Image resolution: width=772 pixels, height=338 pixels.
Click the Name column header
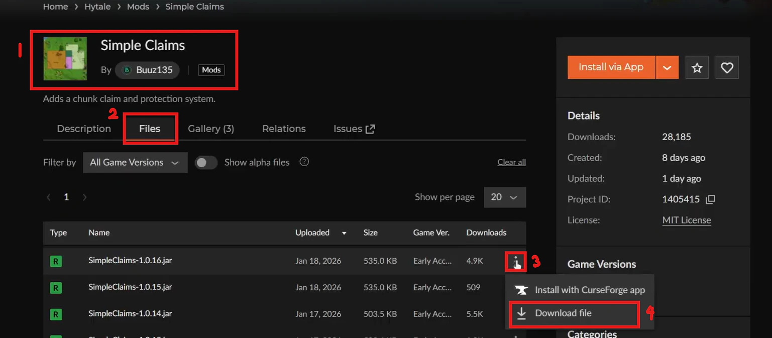99,233
